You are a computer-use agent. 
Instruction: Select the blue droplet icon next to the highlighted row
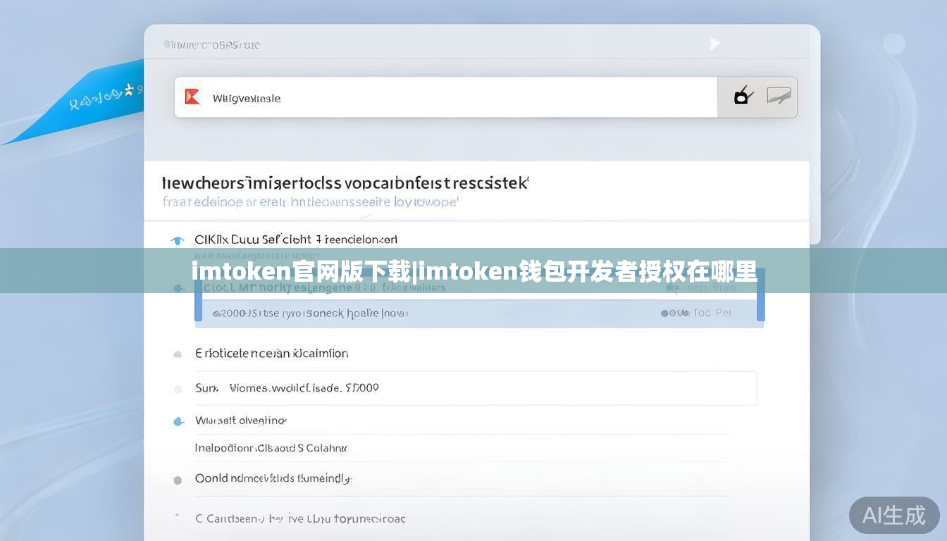click(178, 287)
